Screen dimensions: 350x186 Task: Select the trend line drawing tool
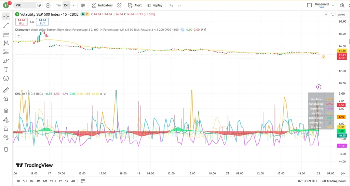pos(6,25)
